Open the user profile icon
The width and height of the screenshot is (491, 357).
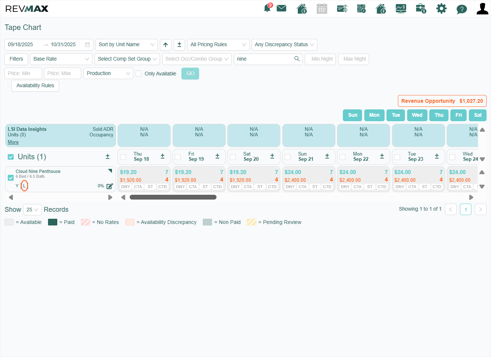(x=483, y=8)
